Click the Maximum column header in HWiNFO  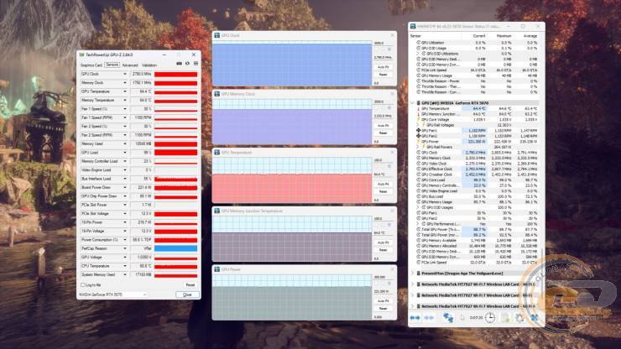point(504,36)
